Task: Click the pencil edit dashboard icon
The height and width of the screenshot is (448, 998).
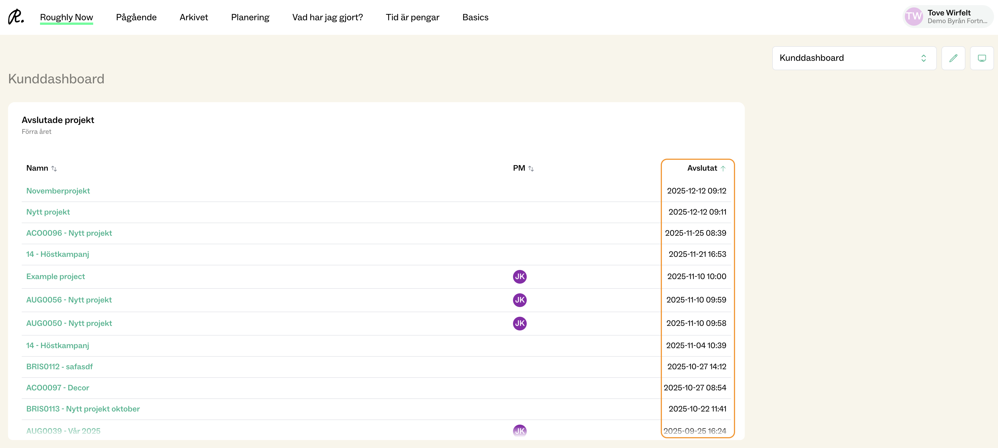Action: tap(953, 58)
